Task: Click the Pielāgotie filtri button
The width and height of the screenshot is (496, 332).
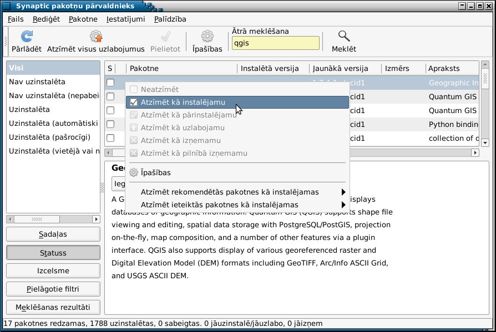Action: click(53, 289)
